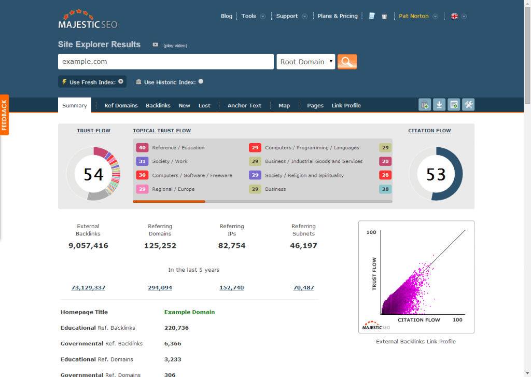
Task: Click the 29 badge for Regional / Europe
Action: [142, 189]
